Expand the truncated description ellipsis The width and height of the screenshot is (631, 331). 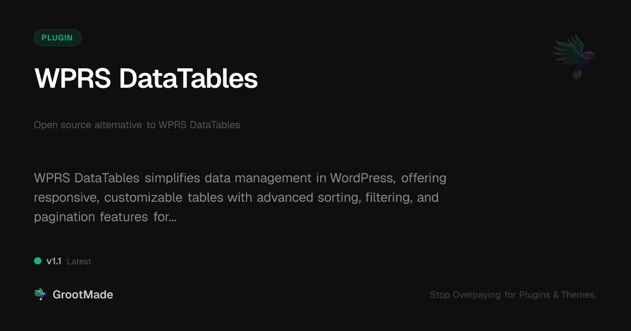[172, 217]
